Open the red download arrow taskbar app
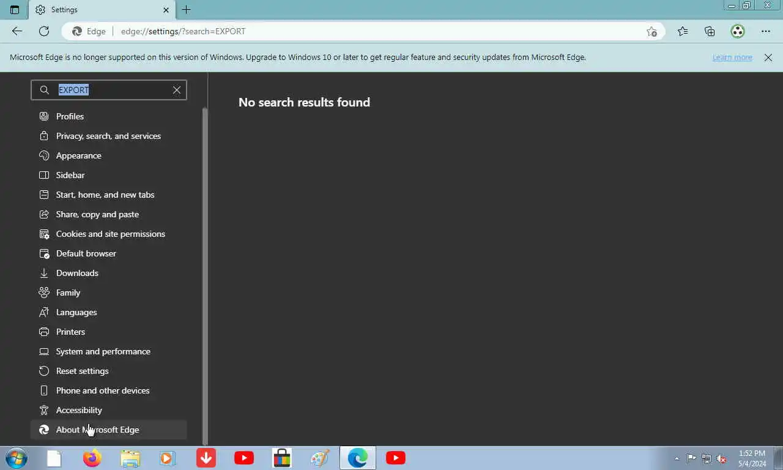 206,458
